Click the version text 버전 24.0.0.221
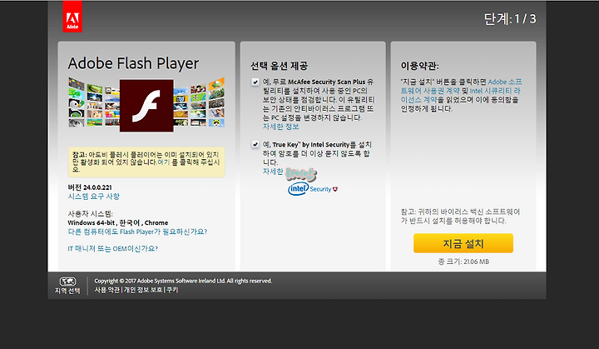599x349 pixels. 90,187
